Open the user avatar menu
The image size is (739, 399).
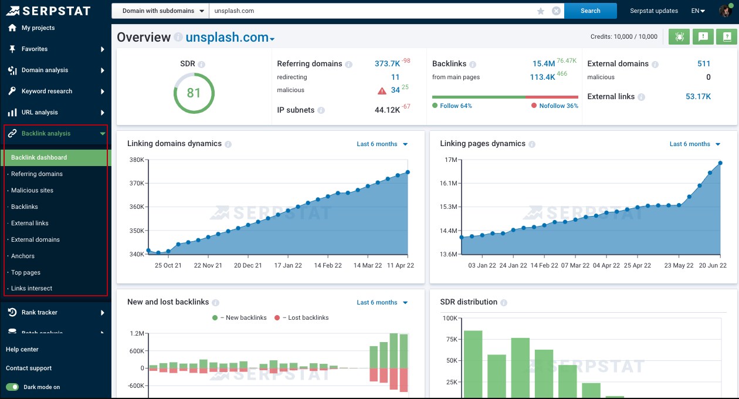click(726, 11)
